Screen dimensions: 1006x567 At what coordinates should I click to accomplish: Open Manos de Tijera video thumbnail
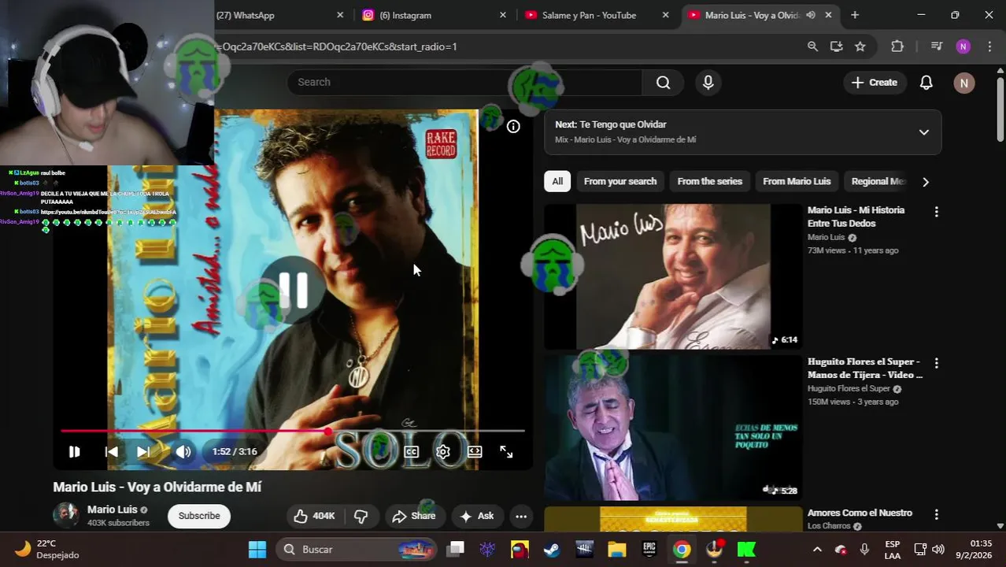(x=673, y=428)
